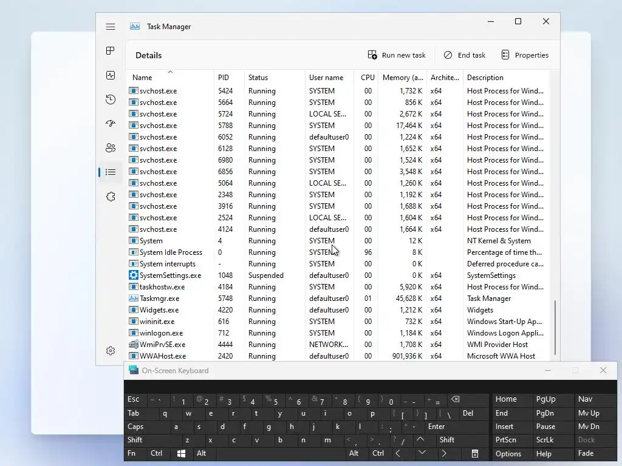Tap the space bar on On-Screen Keyboard
Image resolution: width=622 pixels, height=466 pixels.
pyautogui.click(x=281, y=453)
